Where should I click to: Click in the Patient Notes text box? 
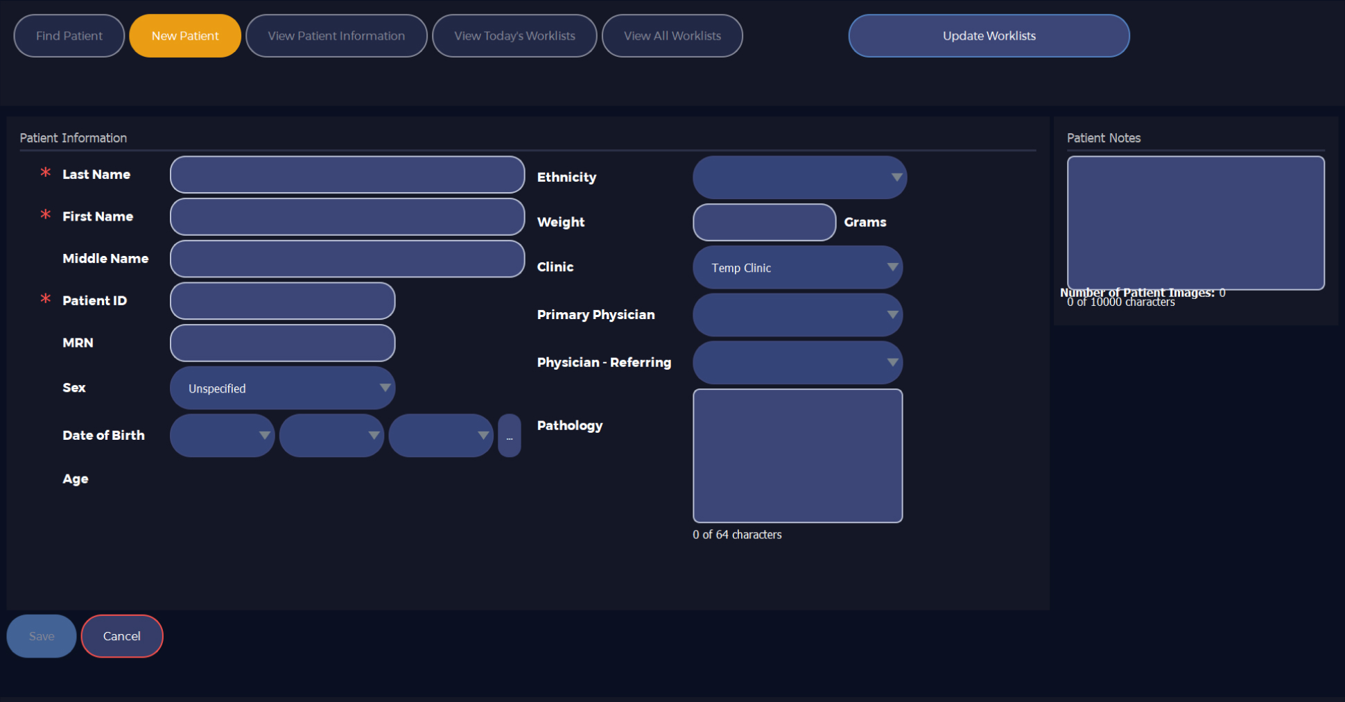click(x=1195, y=223)
